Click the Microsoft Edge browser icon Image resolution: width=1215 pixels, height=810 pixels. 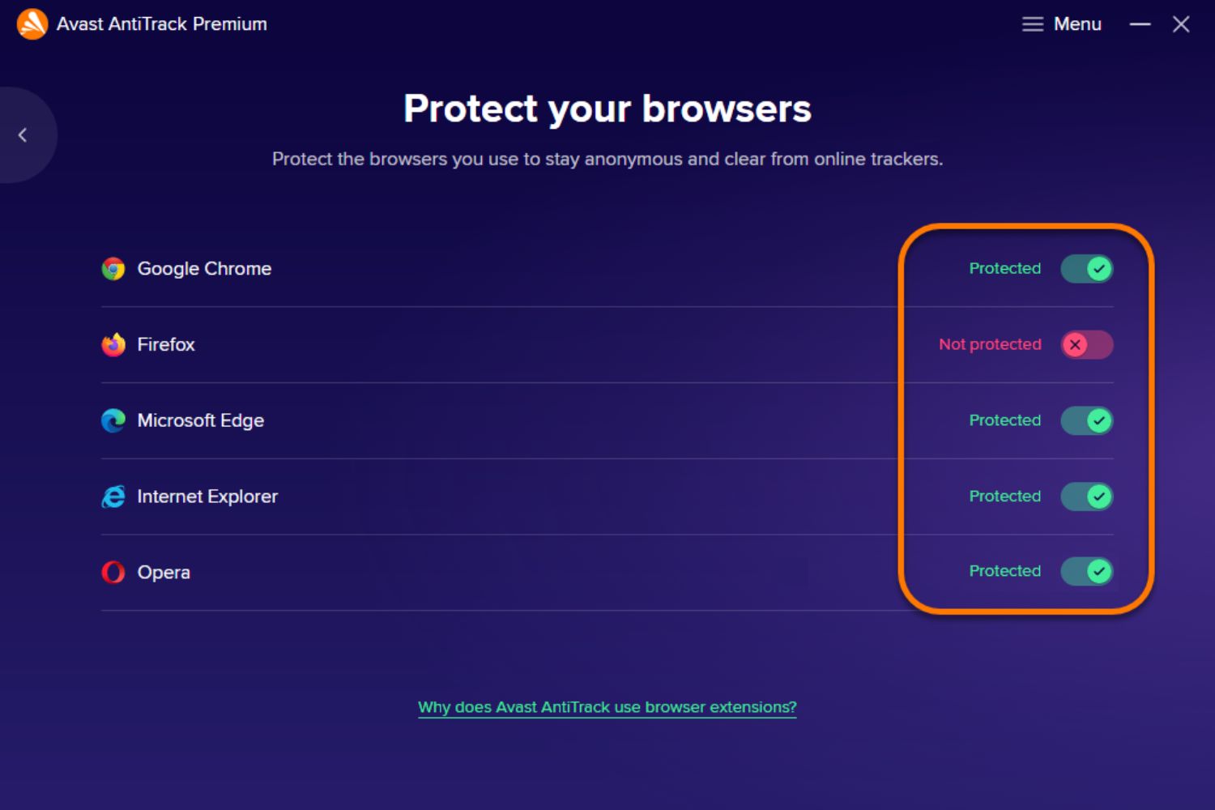(x=113, y=420)
